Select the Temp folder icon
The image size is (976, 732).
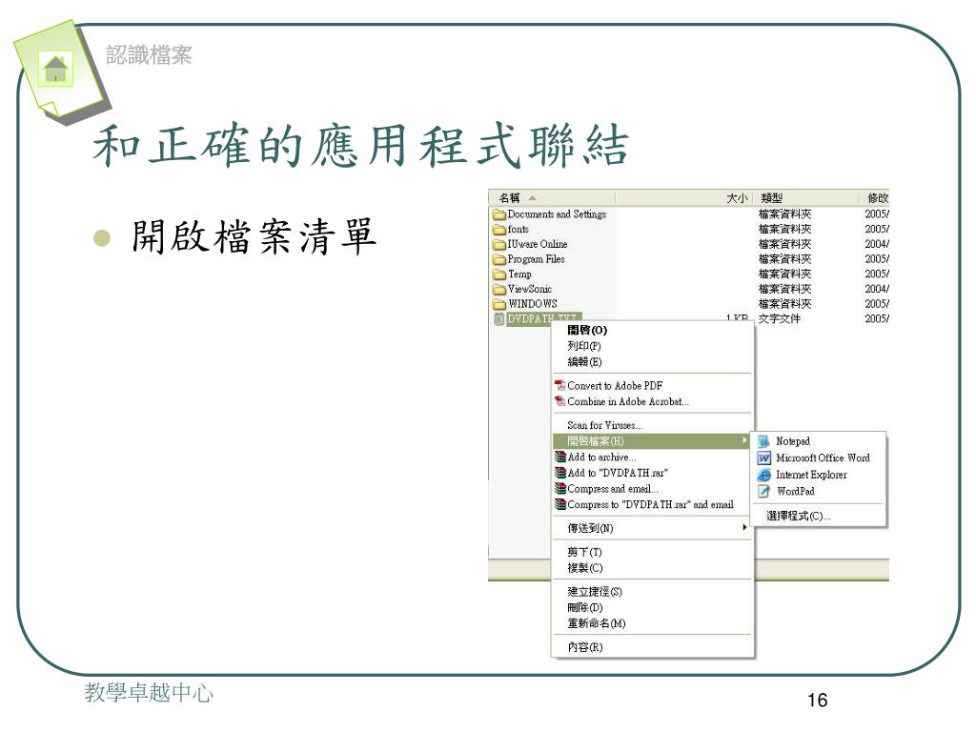pos(499,274)
